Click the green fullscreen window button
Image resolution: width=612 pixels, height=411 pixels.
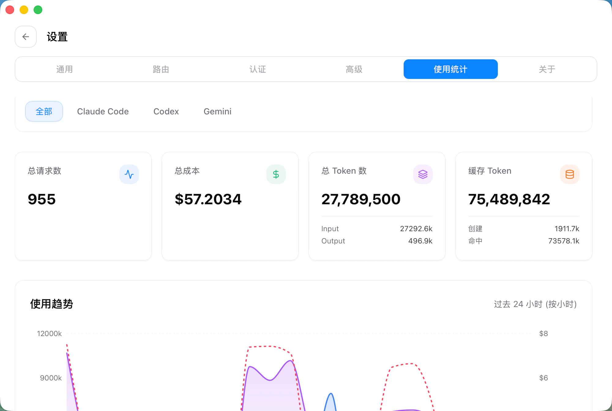click(38, 10)
